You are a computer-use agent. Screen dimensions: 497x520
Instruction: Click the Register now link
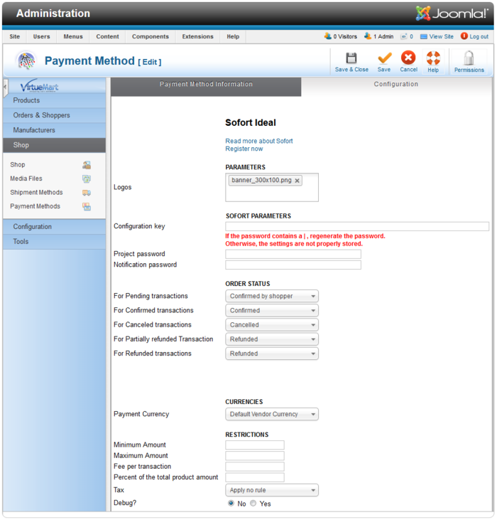[x=244, y=149]
